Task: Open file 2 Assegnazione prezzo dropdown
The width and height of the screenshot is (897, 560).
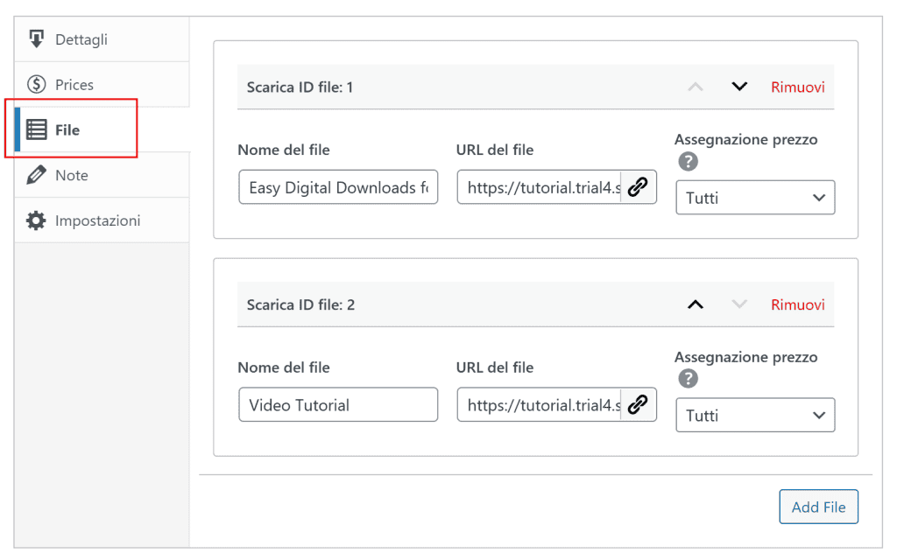Action: pyautogui.click(x=754, y=416)
